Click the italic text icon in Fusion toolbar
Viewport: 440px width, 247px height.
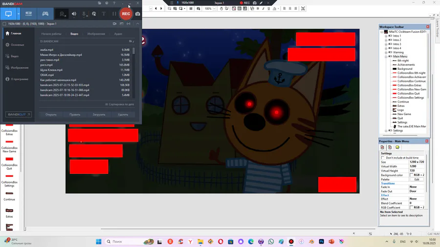pos(263,9)
